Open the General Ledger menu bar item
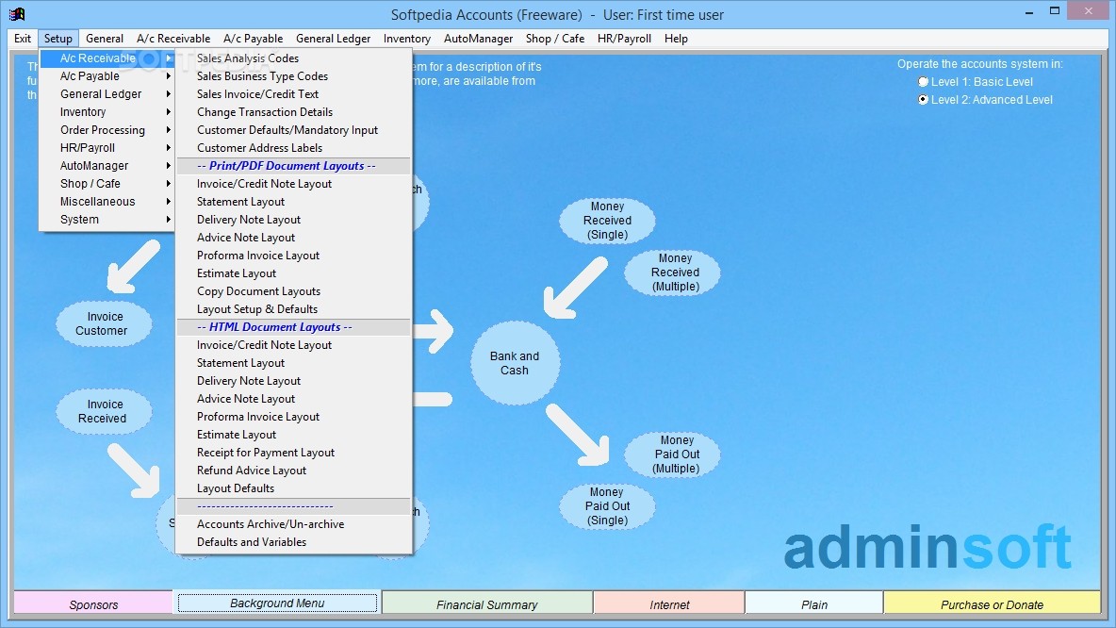 click(x=333, y=39)
